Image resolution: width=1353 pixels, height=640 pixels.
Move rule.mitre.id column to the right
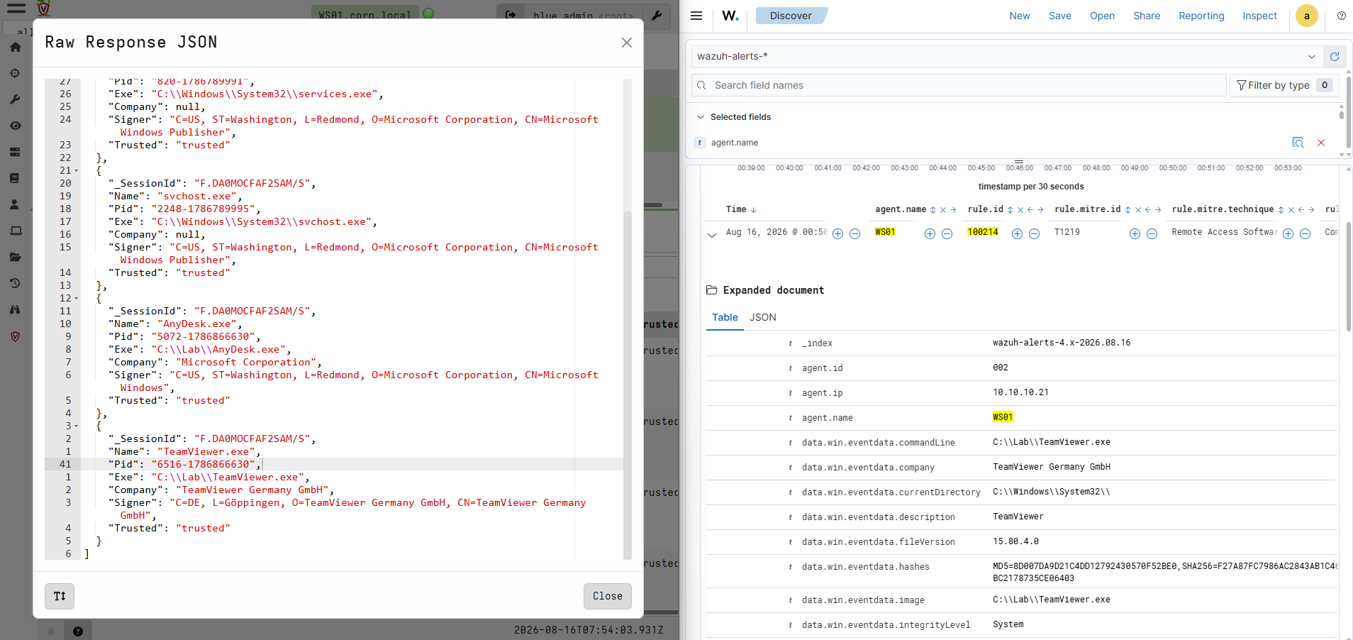[x=1158, y=210]
